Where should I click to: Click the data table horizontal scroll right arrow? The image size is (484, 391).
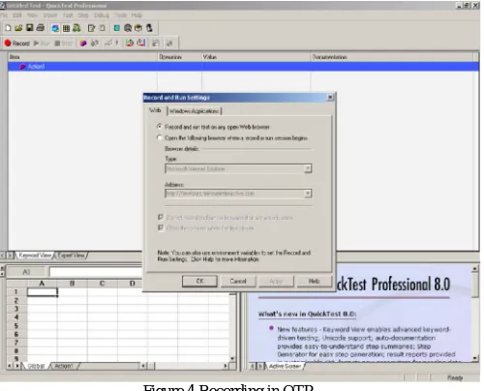click(x=226, y=366)
